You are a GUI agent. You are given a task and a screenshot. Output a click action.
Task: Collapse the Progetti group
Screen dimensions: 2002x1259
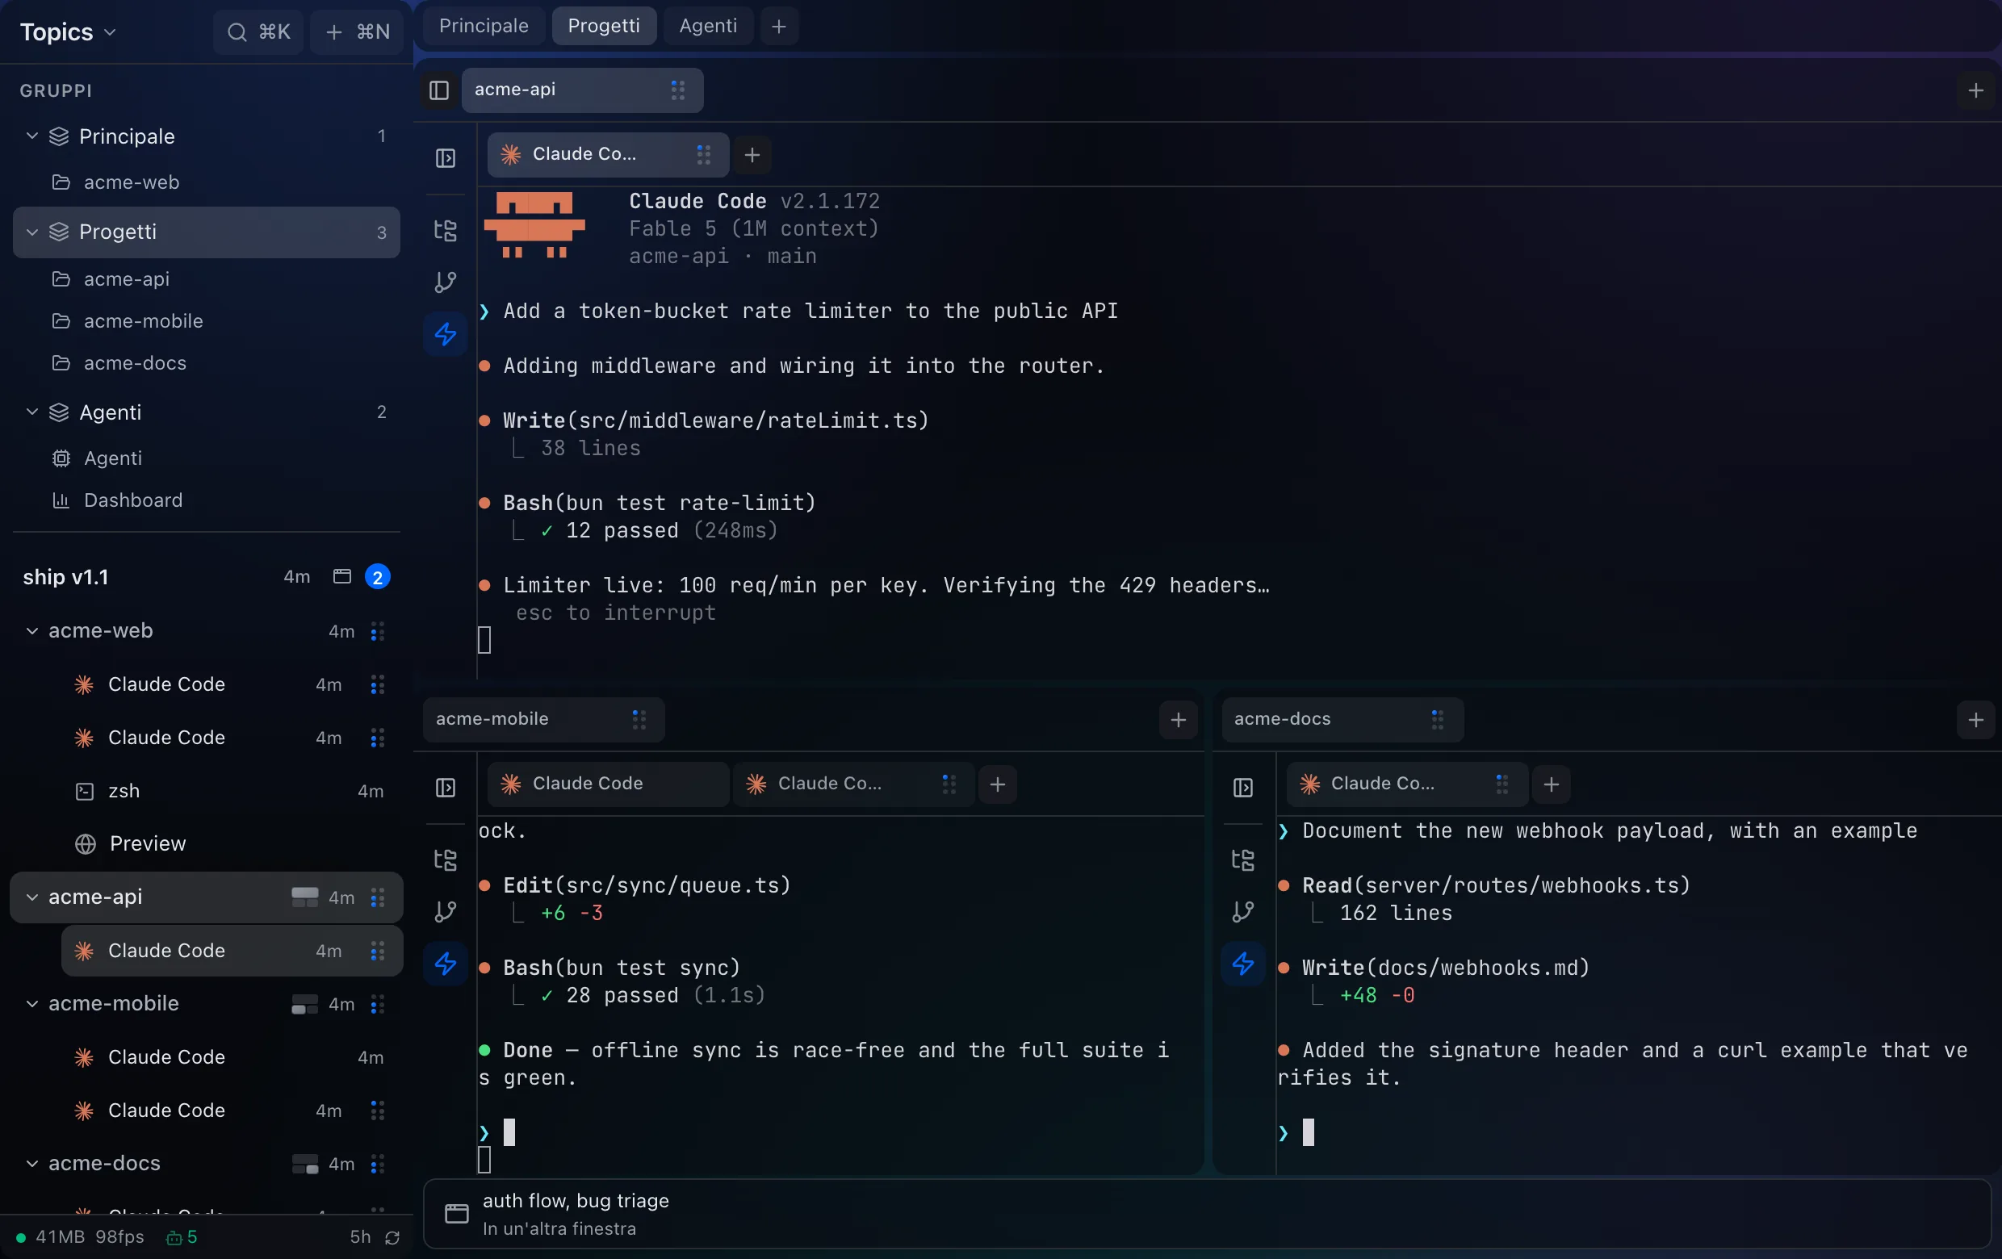point(31,232)
